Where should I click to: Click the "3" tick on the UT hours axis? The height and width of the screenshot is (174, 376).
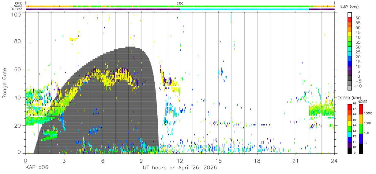64,160
